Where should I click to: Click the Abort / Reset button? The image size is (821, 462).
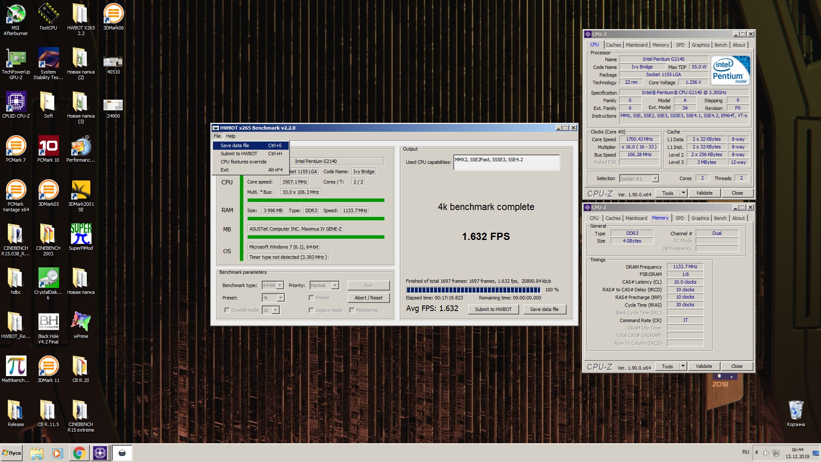coord(369,298)
